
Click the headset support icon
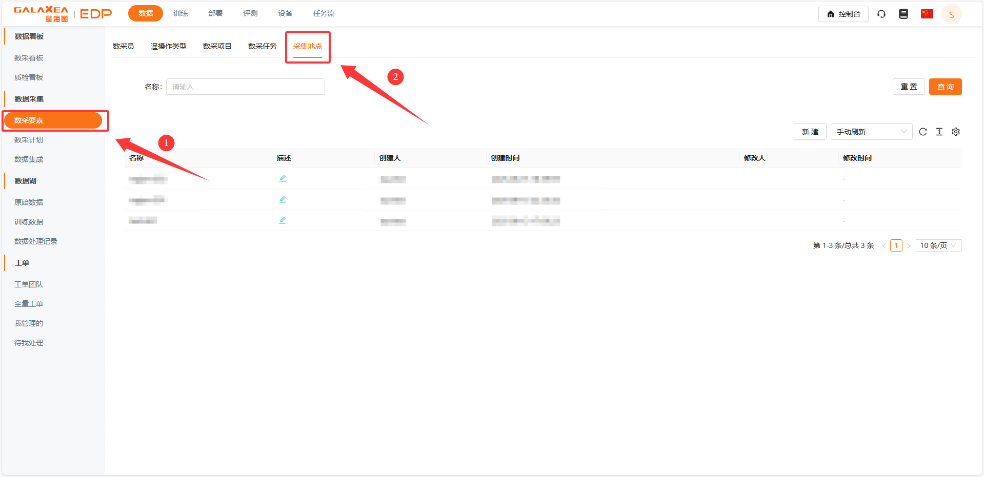881,14
